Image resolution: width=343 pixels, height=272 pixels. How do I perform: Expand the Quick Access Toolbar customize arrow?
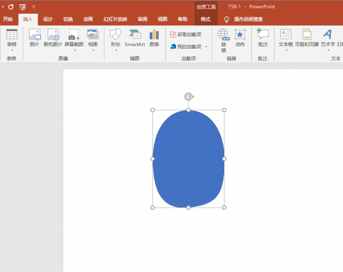(x=34, y=7)
